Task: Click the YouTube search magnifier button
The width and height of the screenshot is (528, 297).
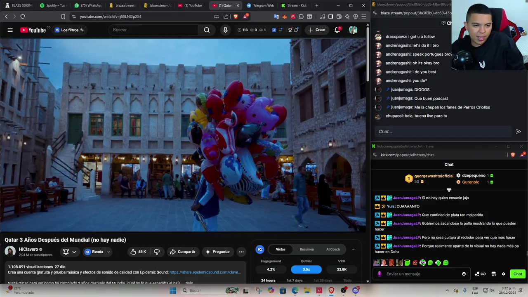Action: [x=207, y=30]
